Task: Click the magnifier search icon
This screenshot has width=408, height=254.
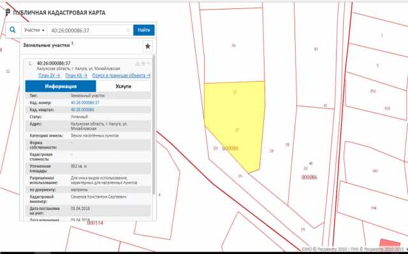Action: point(13,30)
